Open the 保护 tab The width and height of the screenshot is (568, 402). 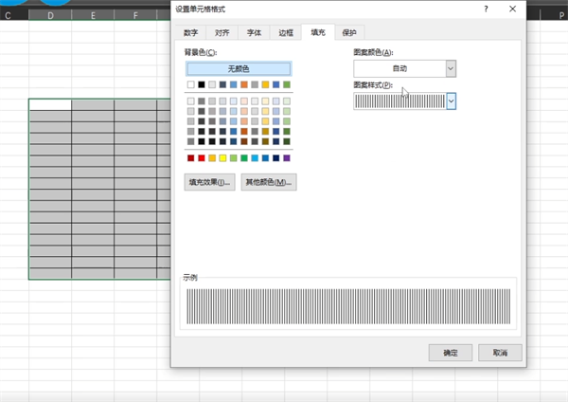tap(348, 32)
